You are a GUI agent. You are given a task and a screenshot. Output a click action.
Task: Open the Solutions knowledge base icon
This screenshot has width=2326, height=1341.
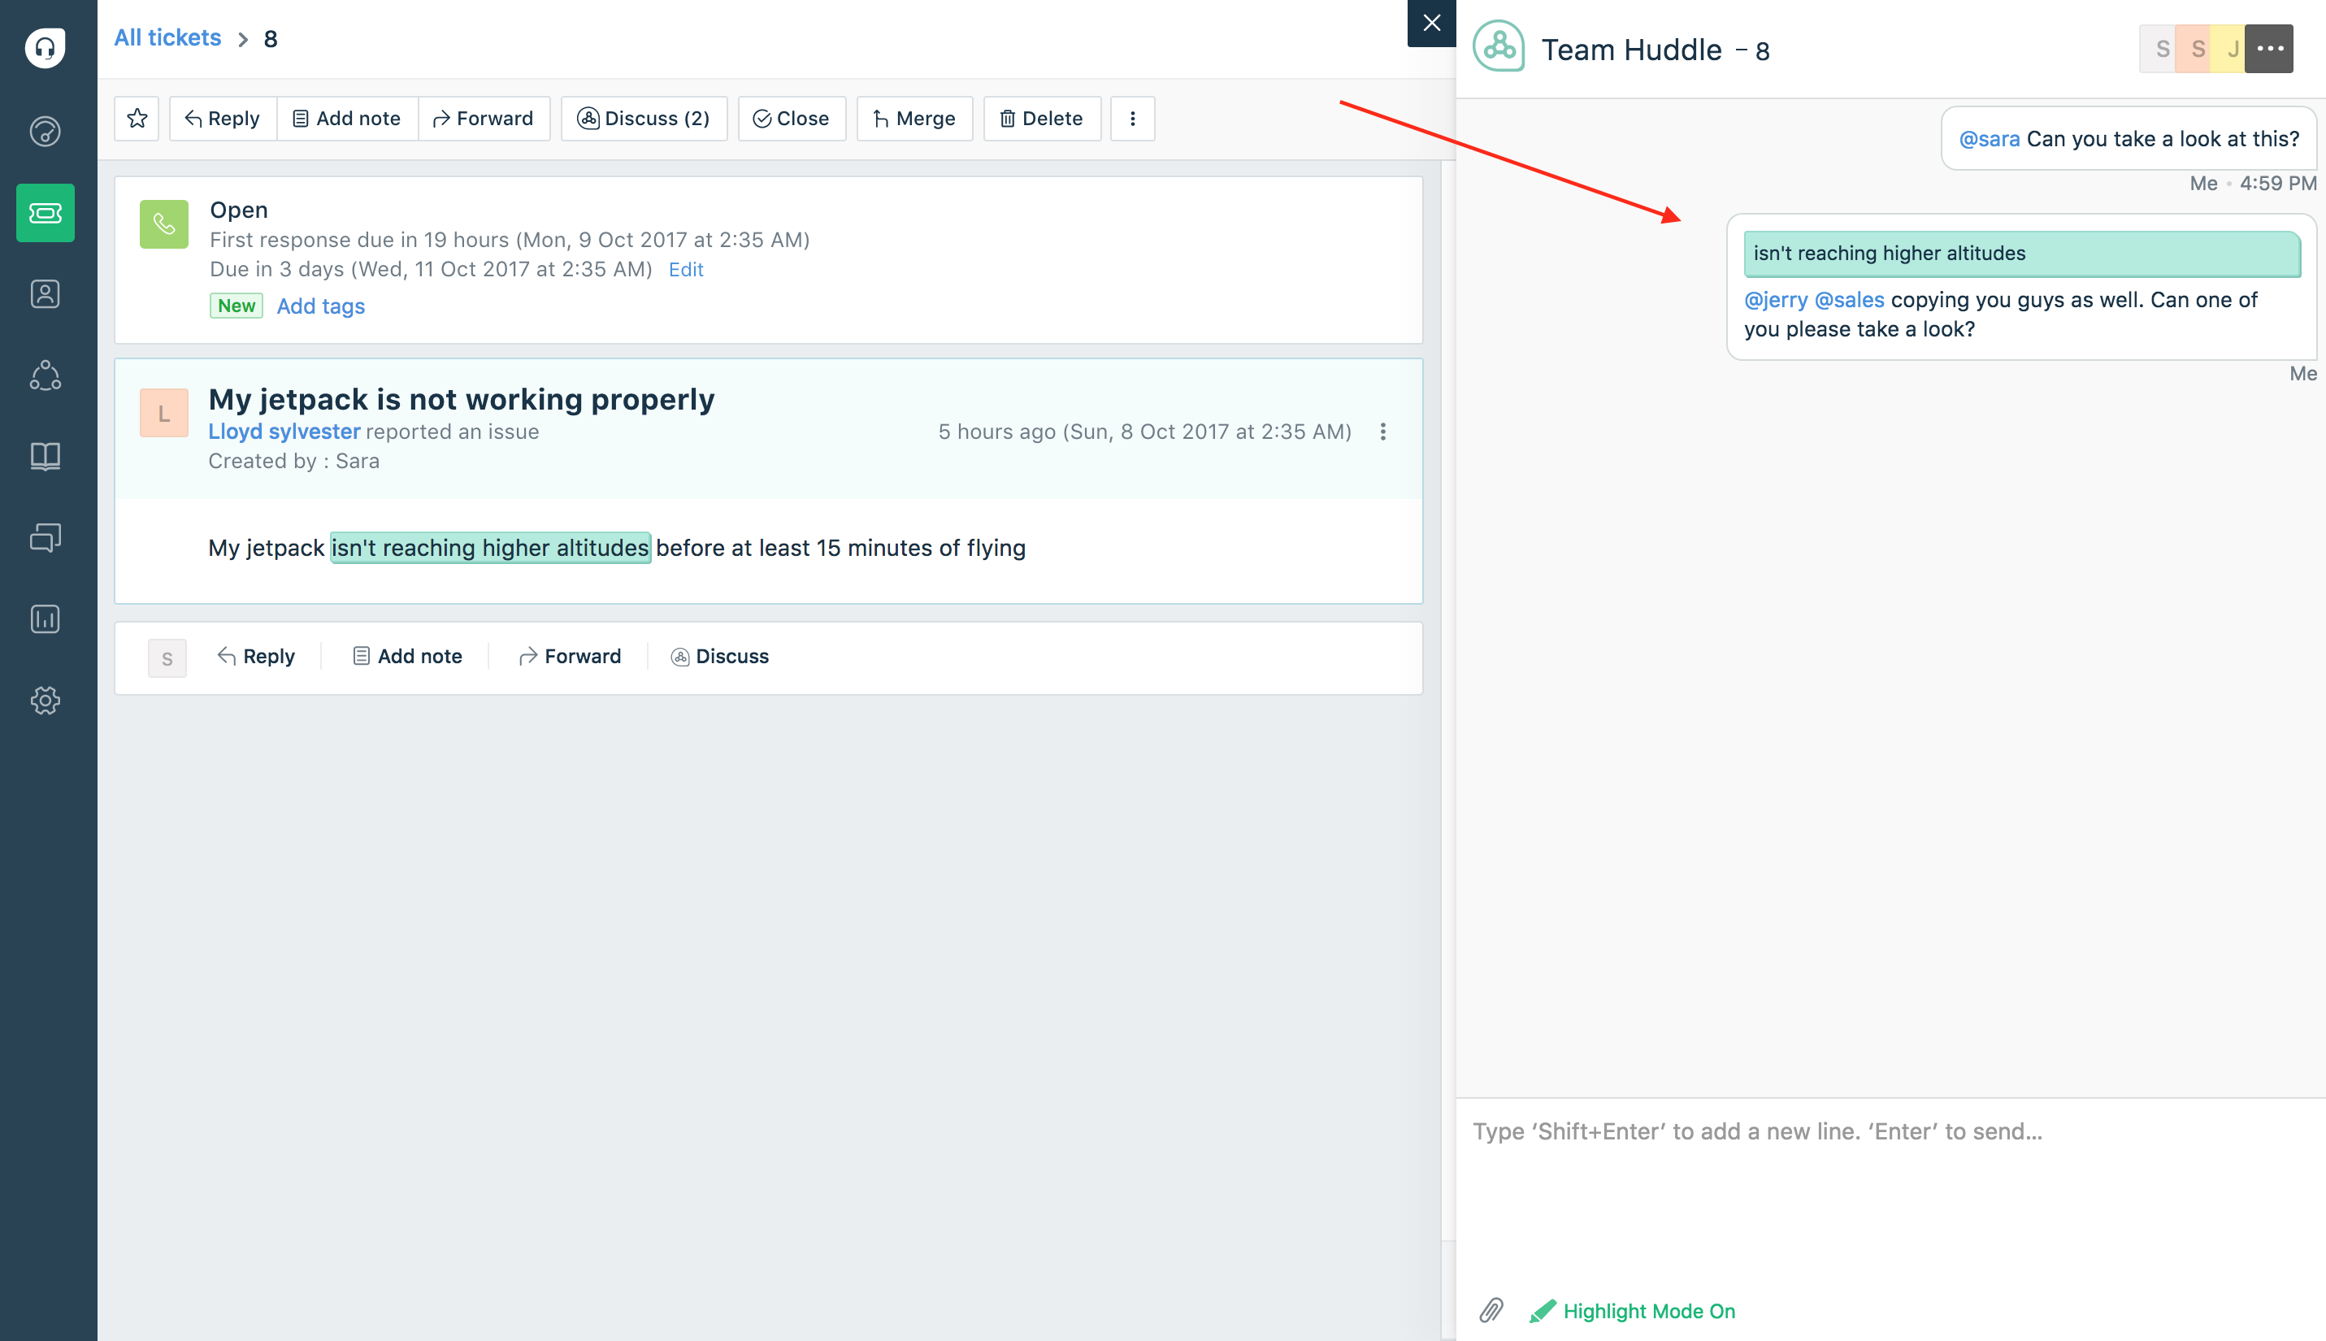click(x=46, y=456)
